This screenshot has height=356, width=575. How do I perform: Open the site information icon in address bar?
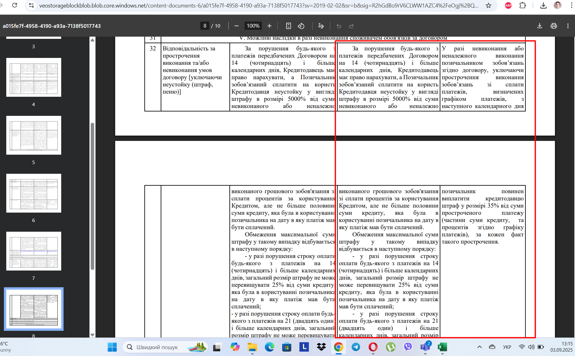click(x=31, y=5)
